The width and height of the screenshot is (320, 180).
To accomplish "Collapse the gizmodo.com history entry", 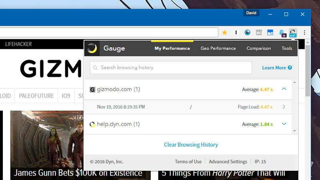I will click(x=284, y=89).
